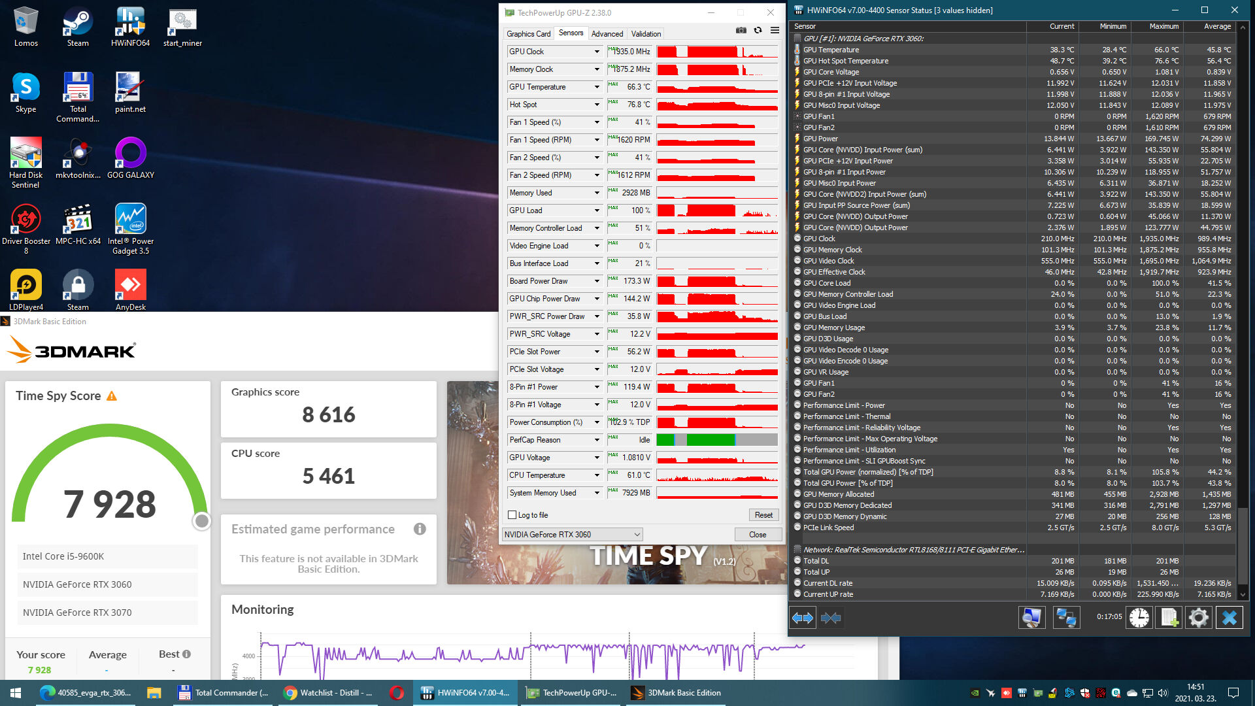This screenshot has width=1255, height=706.
Task: Open the Windows Start menu
Action: click(x=16, y=693)
